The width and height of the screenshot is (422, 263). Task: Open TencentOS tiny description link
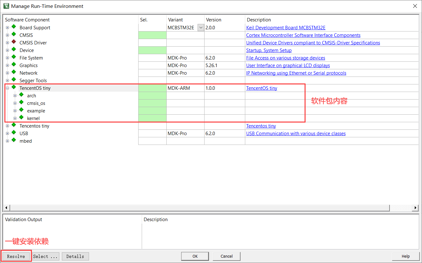(262, 88)
